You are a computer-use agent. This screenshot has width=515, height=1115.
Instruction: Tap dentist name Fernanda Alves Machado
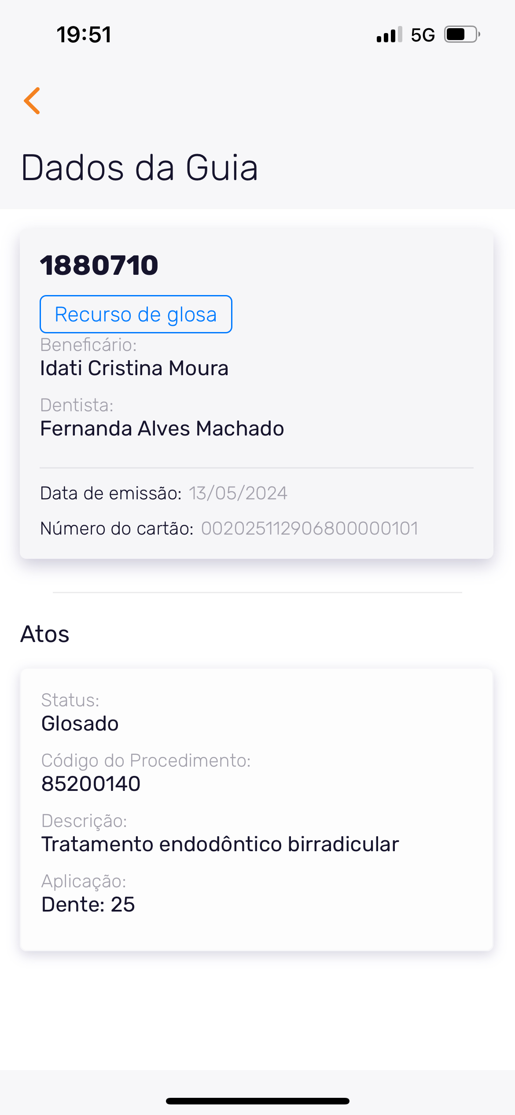[x=162, y=428]
